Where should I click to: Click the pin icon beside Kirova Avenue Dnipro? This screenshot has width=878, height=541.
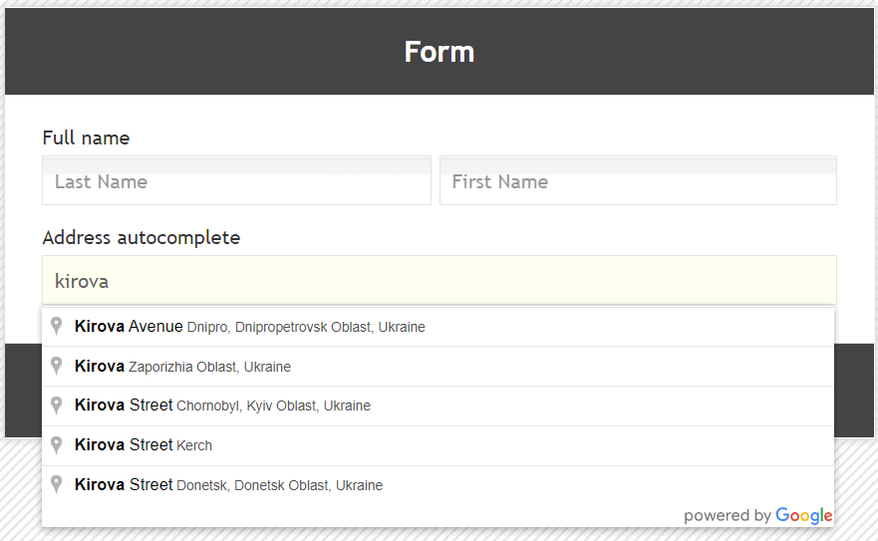[57, 326]
